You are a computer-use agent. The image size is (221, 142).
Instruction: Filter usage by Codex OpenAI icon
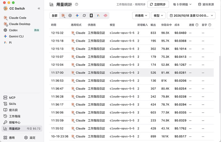70,15
